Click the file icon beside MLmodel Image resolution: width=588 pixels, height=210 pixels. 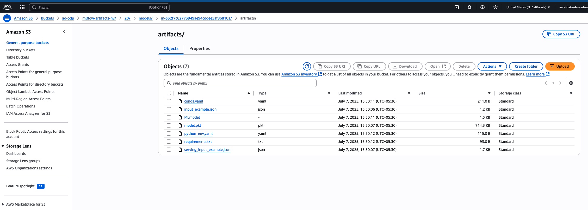point(180,117)
